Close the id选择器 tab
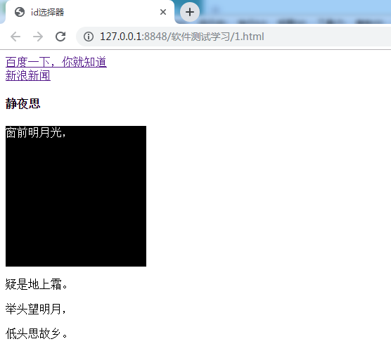Viewport: 391px width, 351px height. point(163,12)
